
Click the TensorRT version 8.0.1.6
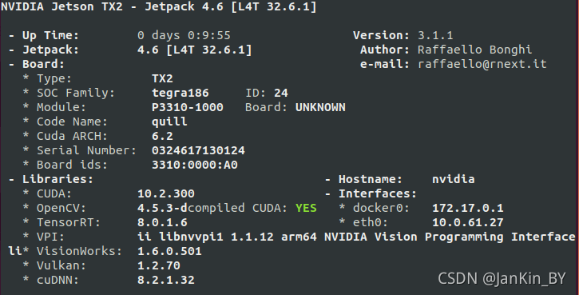(x=162, y=222)
